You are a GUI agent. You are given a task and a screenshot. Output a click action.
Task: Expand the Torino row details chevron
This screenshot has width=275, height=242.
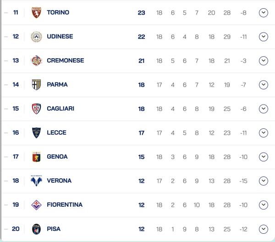click(x=263, y=13)
